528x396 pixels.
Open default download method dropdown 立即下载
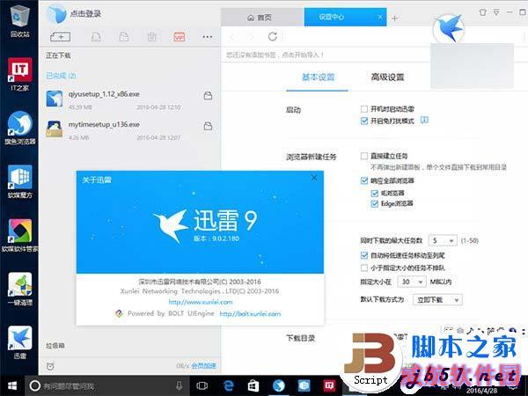pyautogui.click(x=437, y=300)
